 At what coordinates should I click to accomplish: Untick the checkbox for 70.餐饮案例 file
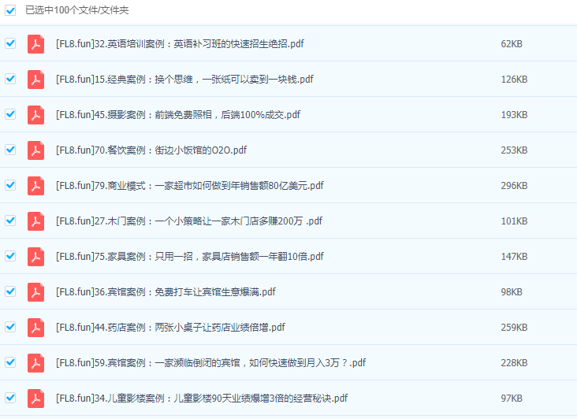pyautogui.click(x=10, y=150)
